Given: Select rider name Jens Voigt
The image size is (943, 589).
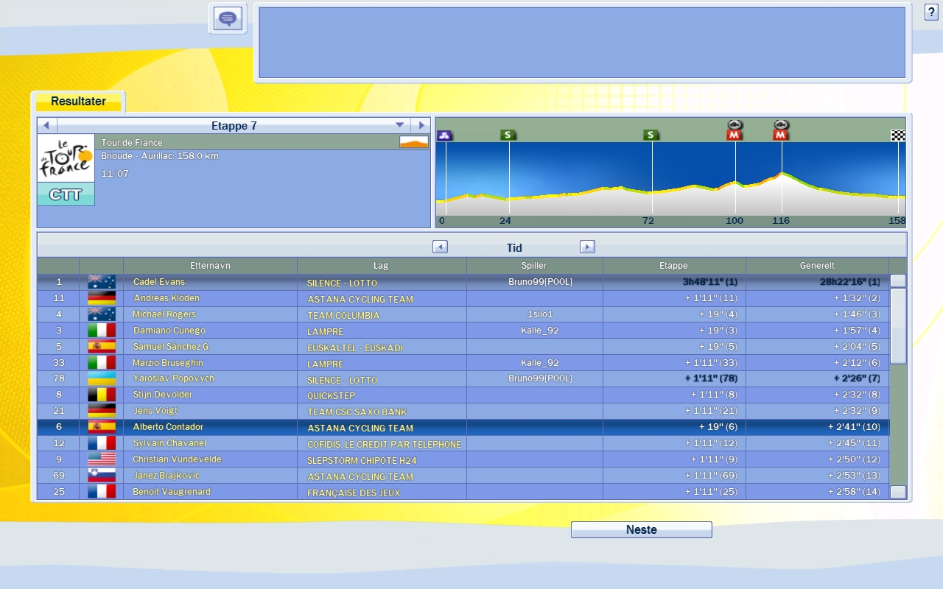Looking at the screenshot, I should click(155, 411).
